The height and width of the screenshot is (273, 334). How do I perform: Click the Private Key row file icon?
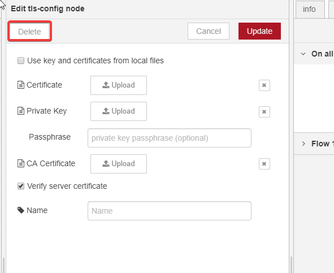tap(21, 111)
